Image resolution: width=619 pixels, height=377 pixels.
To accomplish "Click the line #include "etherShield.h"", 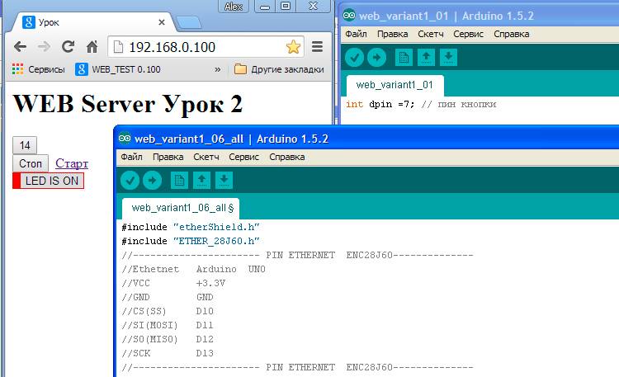I will pos(191,228).
